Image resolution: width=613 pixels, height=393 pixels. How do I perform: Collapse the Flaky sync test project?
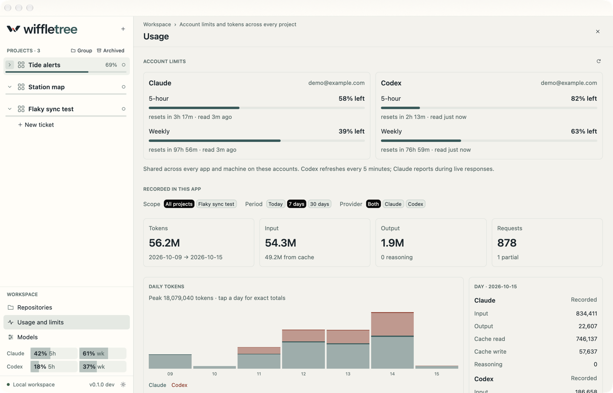[x=10, y=109]
